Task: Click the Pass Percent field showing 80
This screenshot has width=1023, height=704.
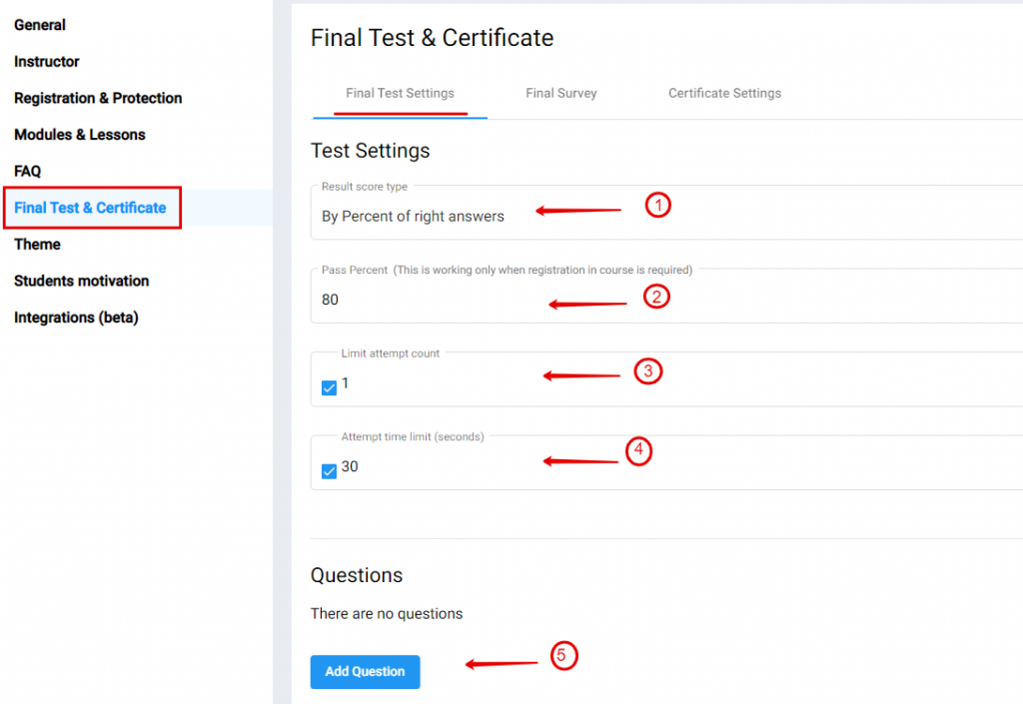Action: click(666, 300)
